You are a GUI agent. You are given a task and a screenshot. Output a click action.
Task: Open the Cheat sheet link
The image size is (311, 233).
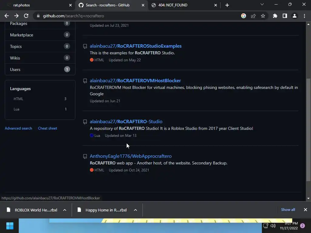pyautogui.click(x=48, y=128)
